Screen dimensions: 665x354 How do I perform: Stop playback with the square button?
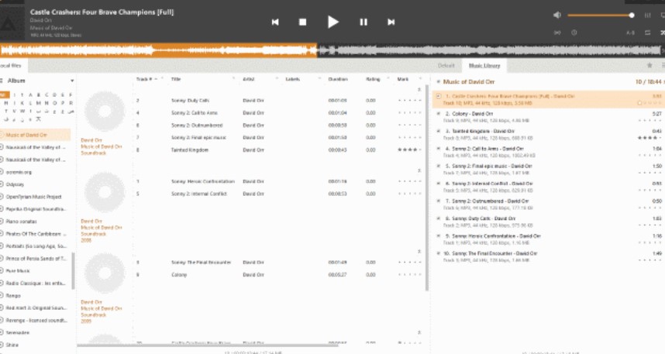(302, 22)
